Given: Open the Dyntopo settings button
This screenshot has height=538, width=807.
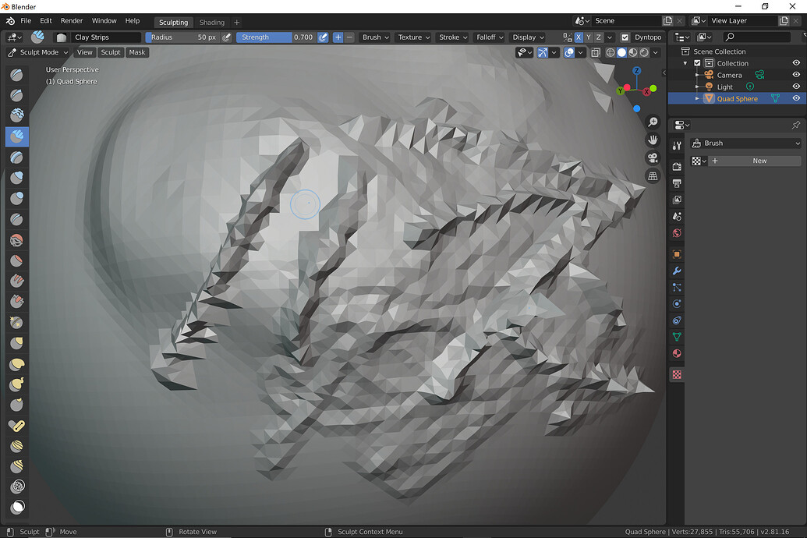Looking at the screenshot, I should (647, 37).
